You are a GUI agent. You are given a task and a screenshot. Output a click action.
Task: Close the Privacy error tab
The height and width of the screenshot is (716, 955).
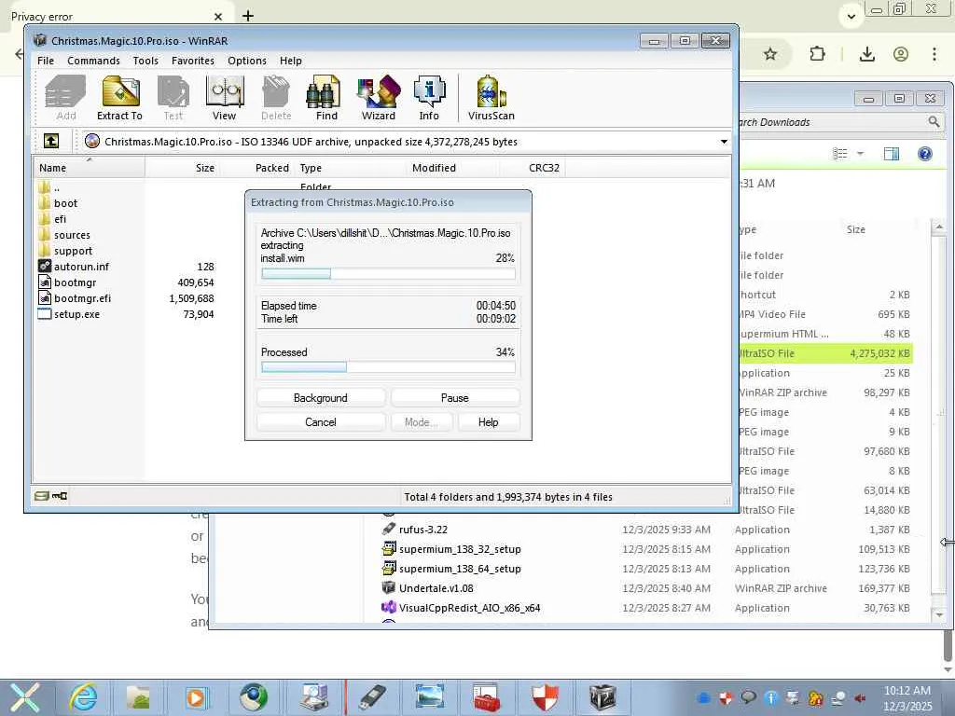click(218, 17)
